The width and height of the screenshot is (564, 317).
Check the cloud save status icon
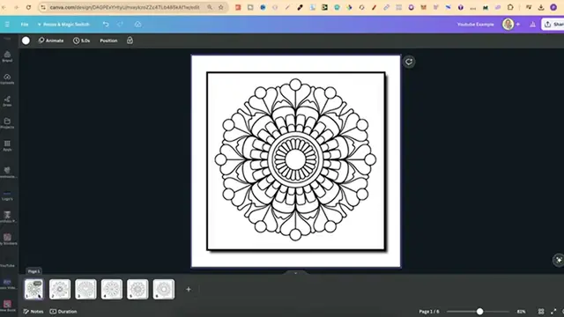137,24
